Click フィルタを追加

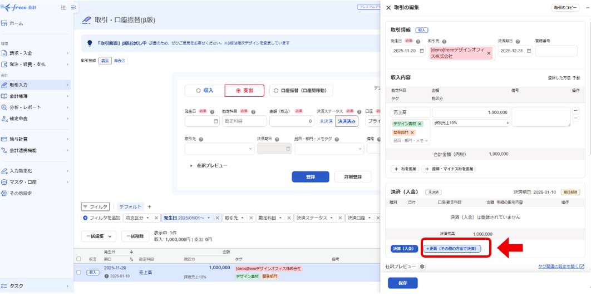click(x=102, y=218)
